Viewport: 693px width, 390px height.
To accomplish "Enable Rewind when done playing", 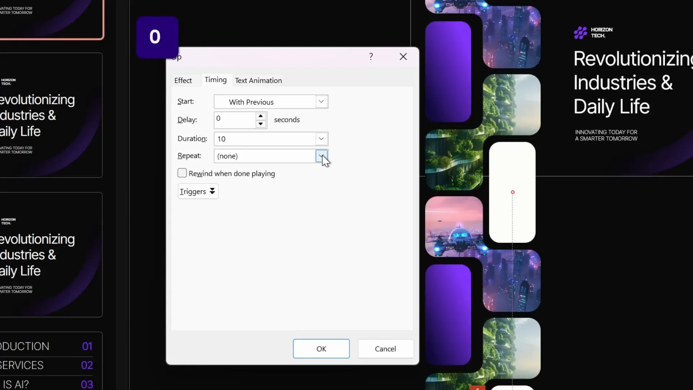I will coord(182,173).
